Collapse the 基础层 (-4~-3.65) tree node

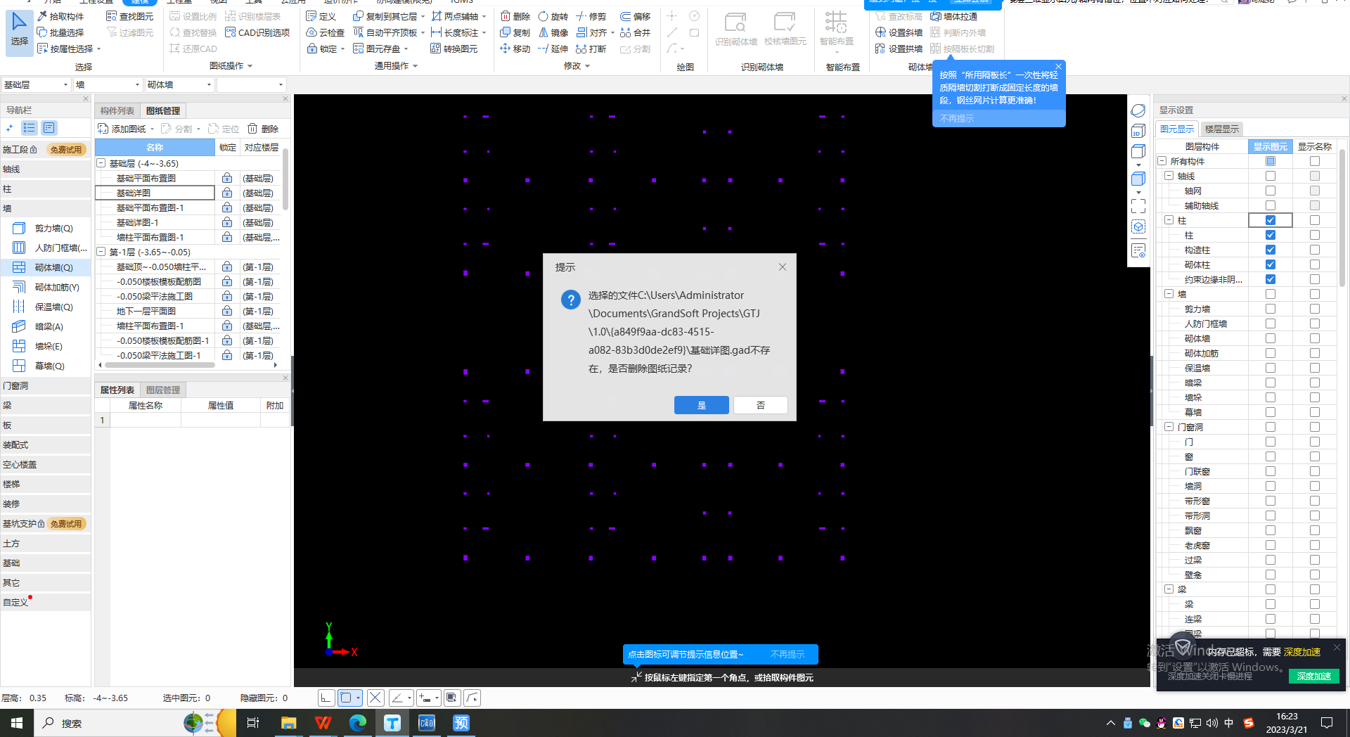coord(101,163)
